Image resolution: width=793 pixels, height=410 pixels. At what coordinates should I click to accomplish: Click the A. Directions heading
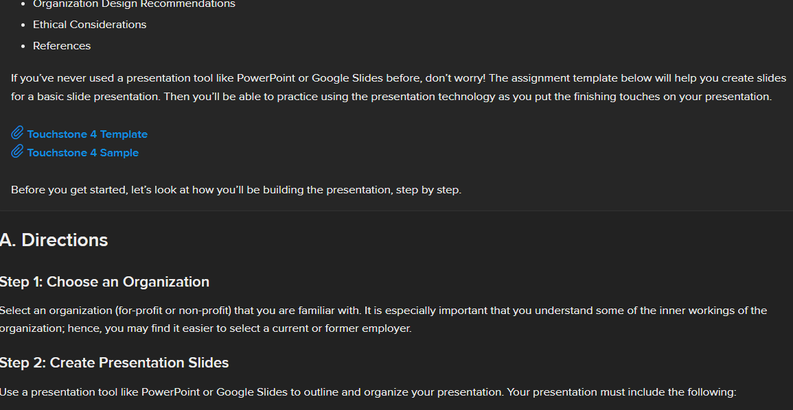54,240
